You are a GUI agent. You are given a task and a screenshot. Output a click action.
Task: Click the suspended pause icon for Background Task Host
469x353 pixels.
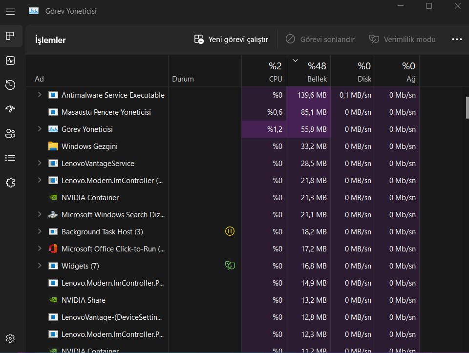click(230, 231)
